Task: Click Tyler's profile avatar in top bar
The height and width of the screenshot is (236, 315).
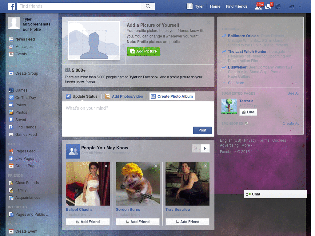Action: tap(189, 6)
